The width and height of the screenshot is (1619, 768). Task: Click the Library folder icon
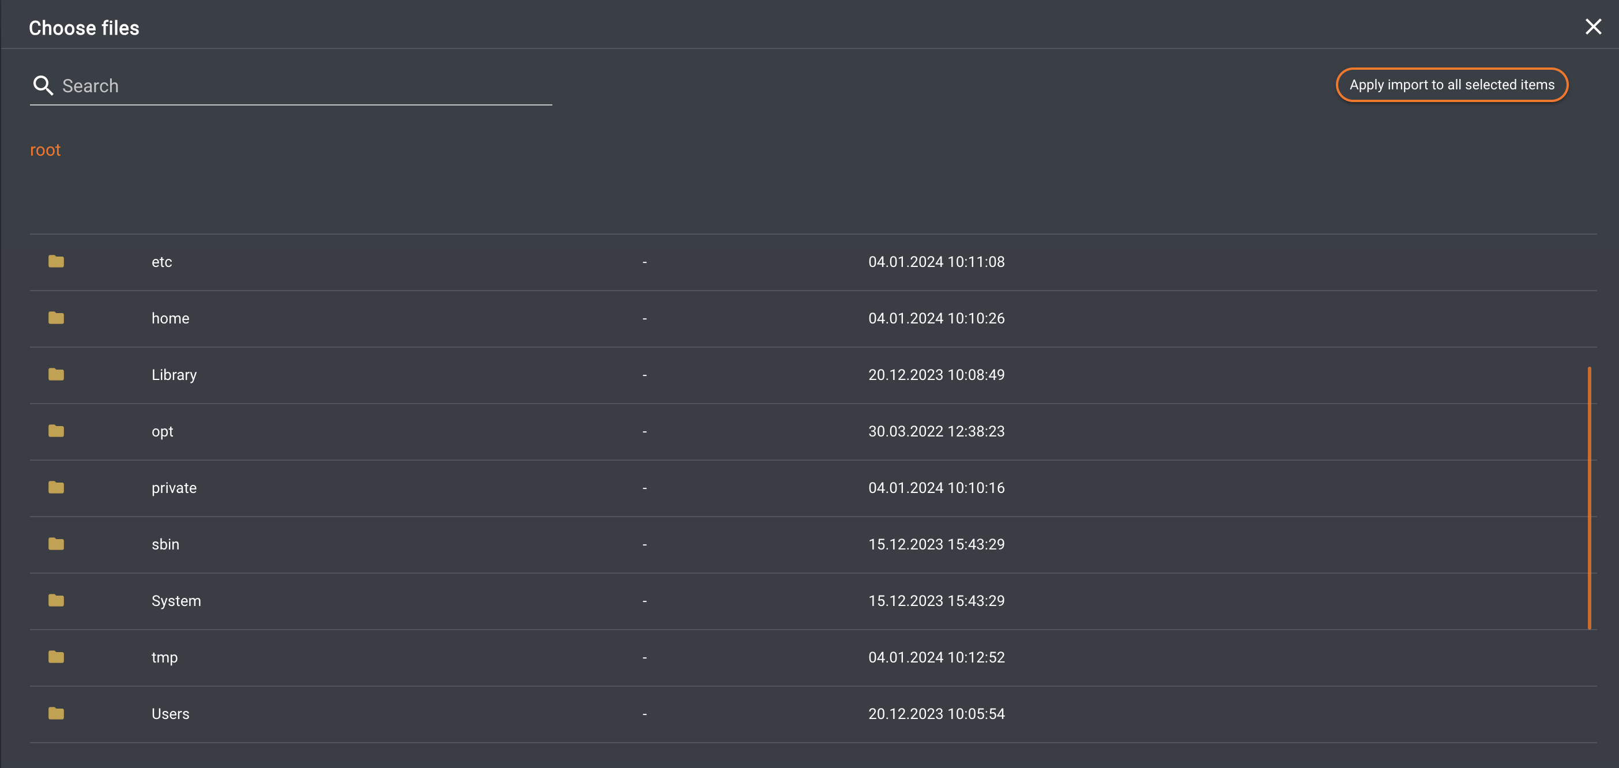pyautogui.click(x=56, y=375)
